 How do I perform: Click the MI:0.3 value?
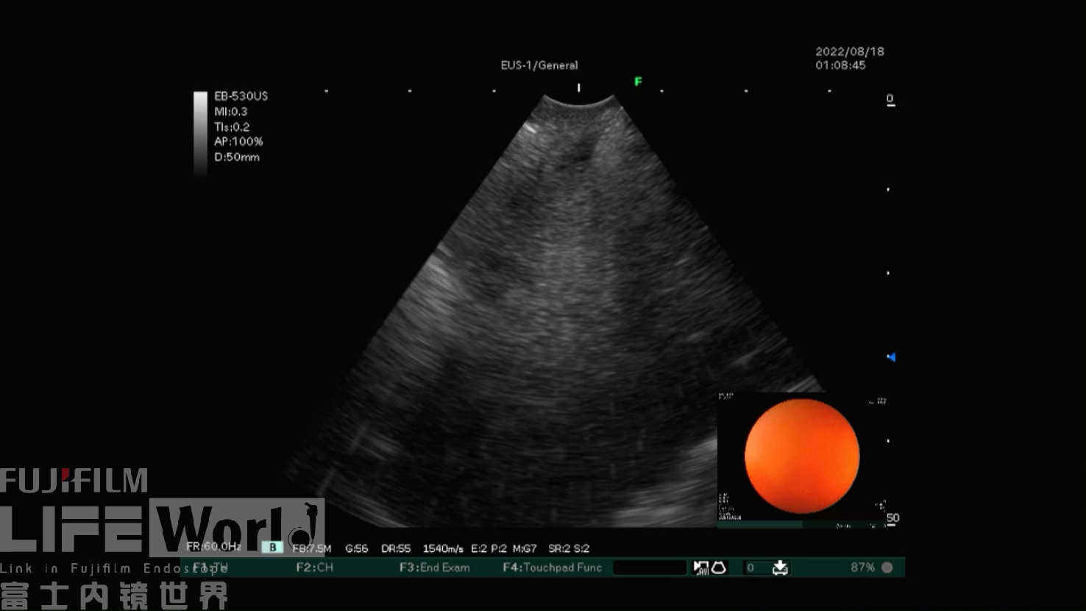[231, 111]
